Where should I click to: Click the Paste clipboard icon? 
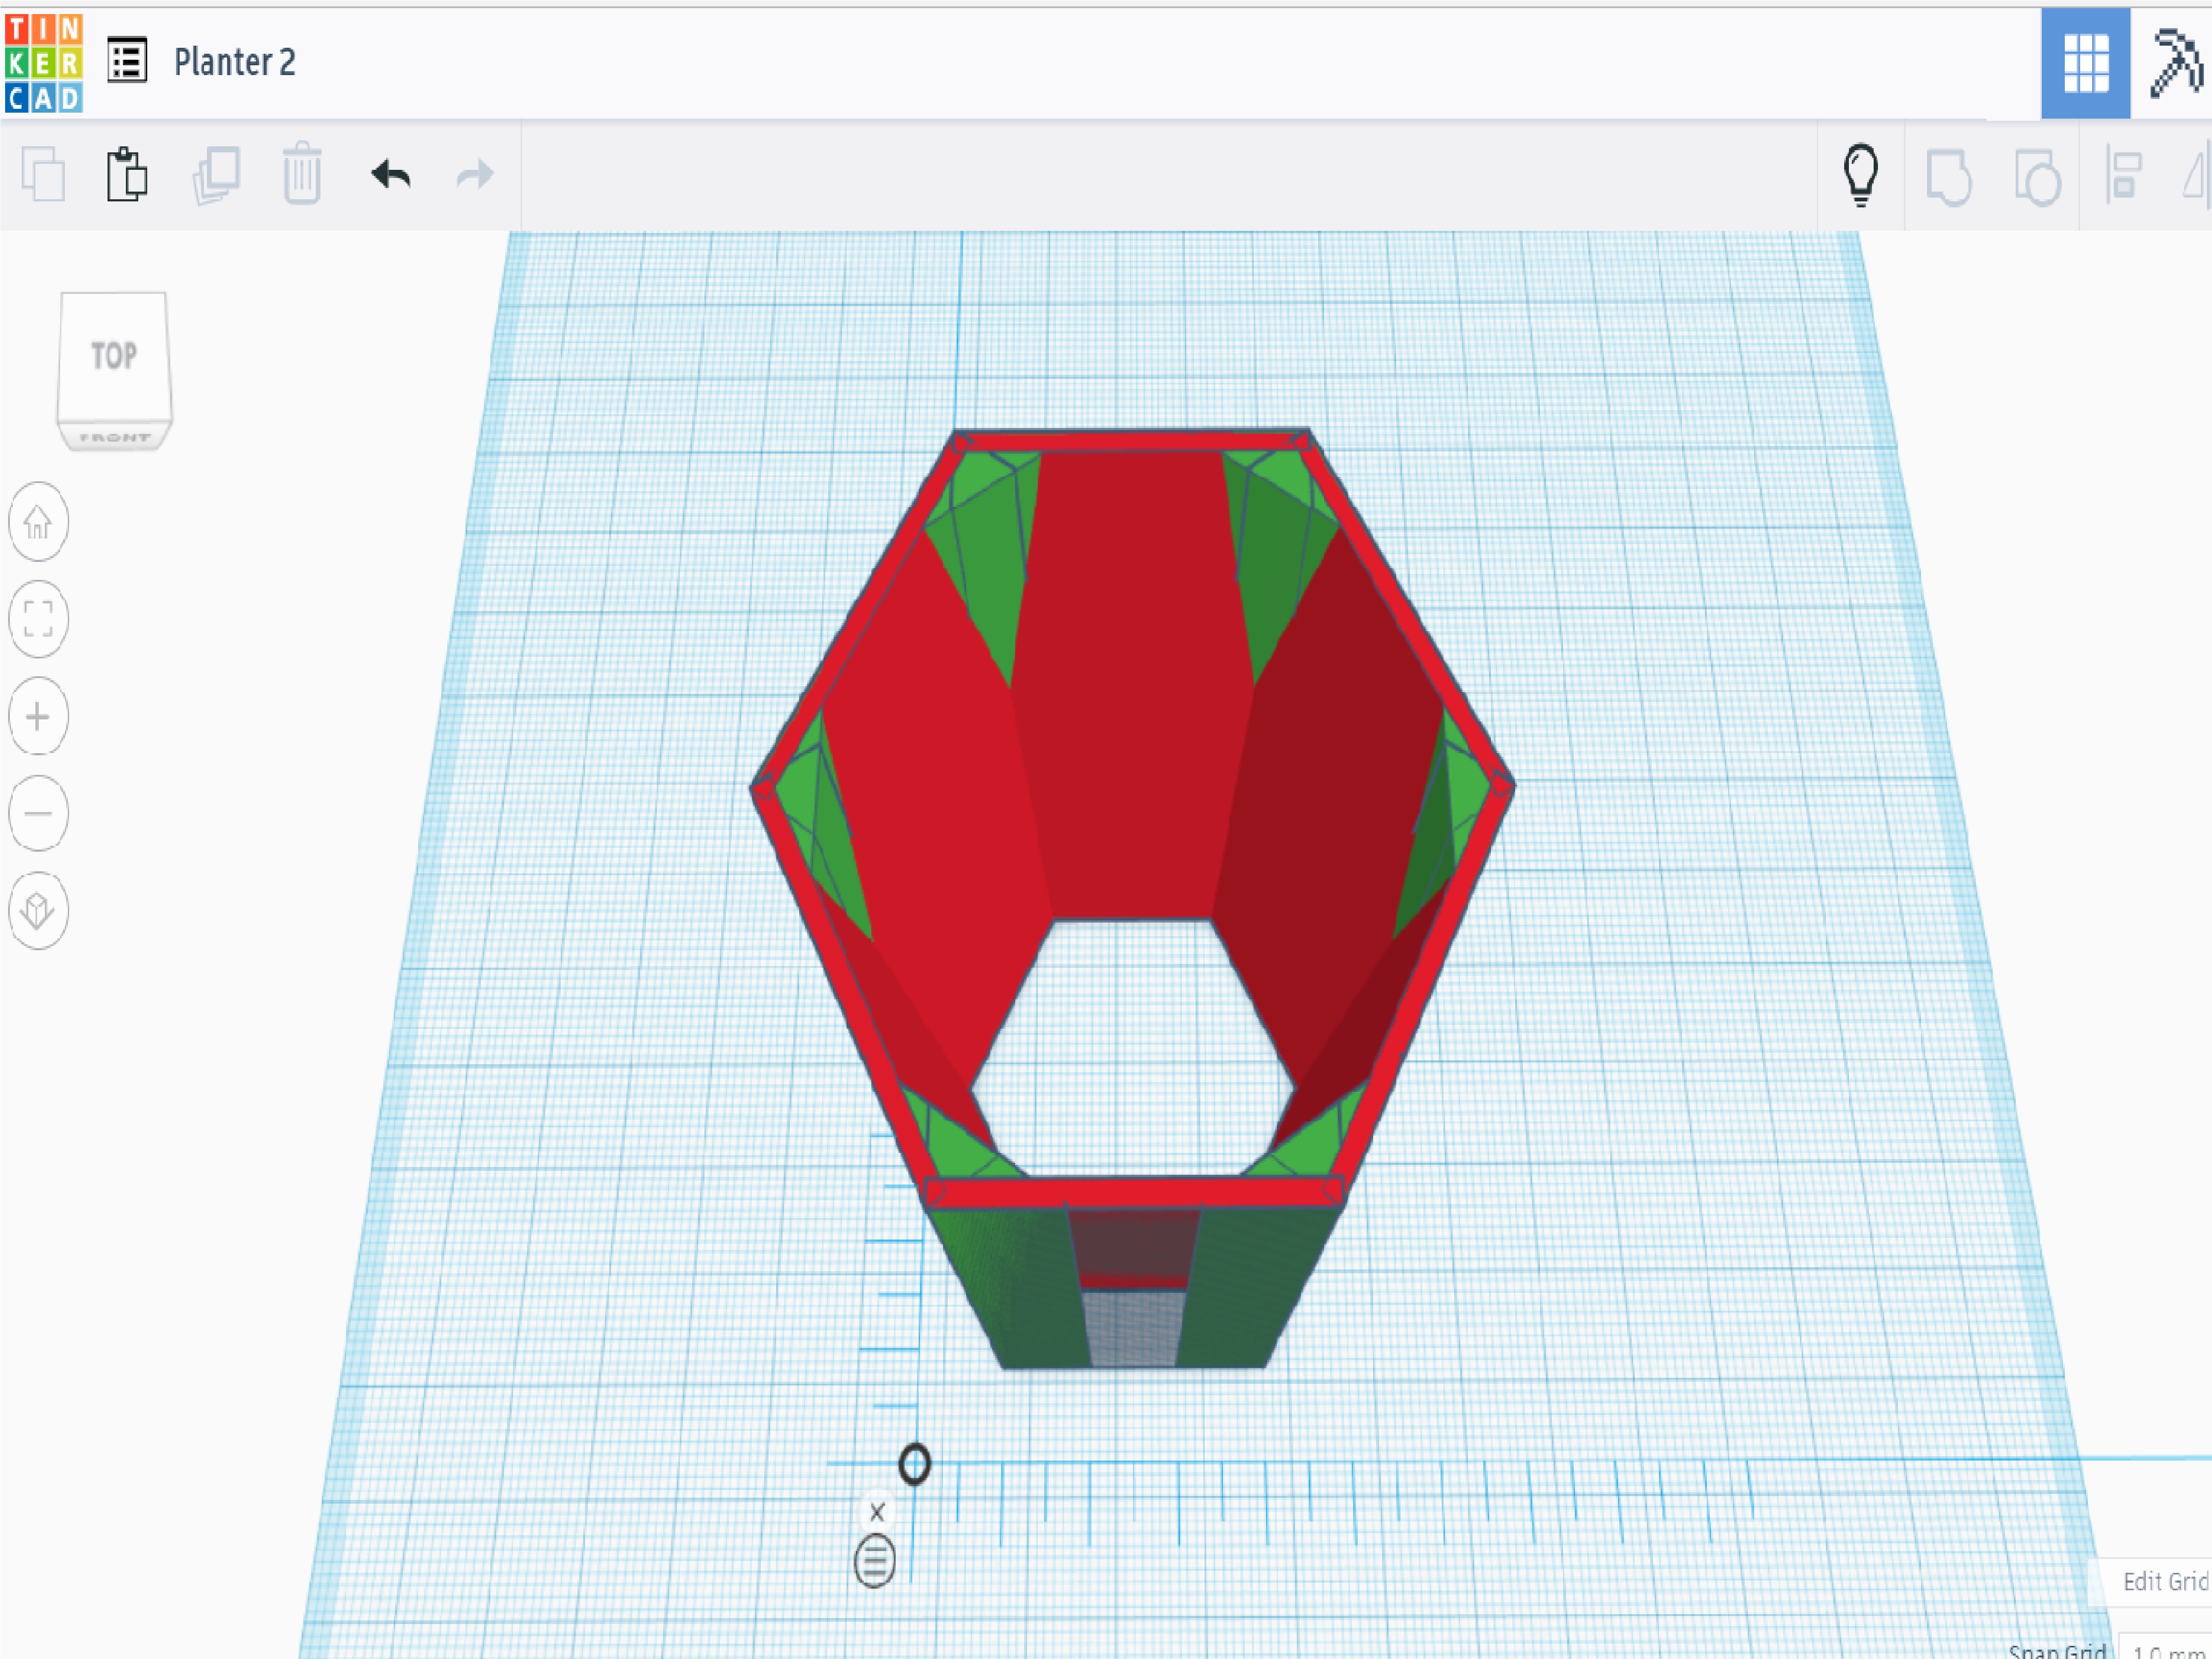(x=127, y=175)
